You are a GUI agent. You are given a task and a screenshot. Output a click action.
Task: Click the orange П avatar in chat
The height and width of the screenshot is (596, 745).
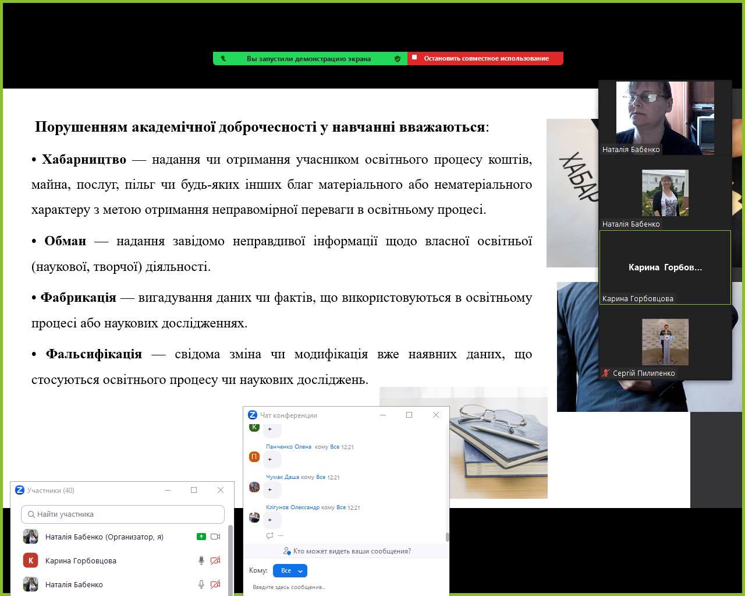254,457
